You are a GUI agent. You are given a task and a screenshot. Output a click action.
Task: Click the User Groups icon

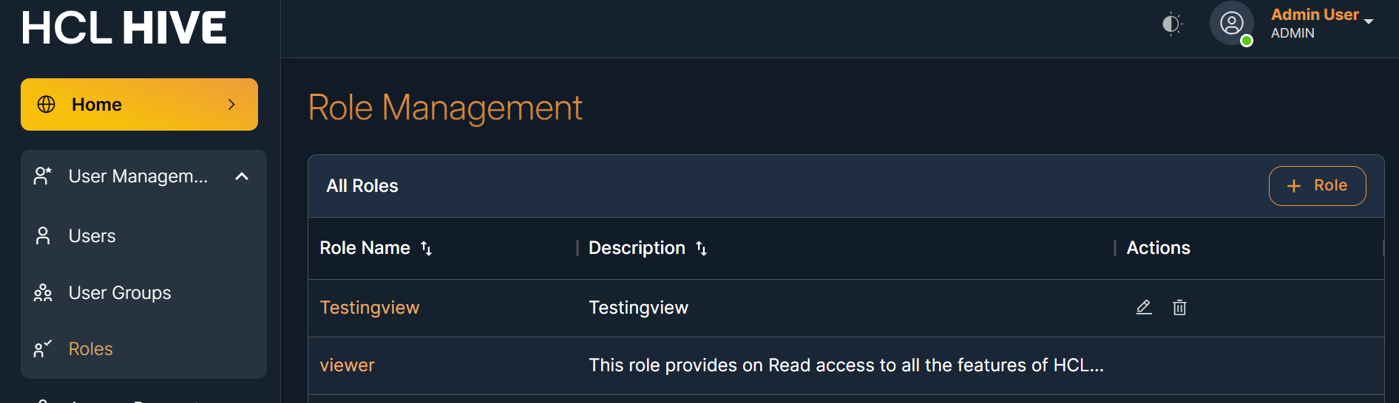(43, 293)
